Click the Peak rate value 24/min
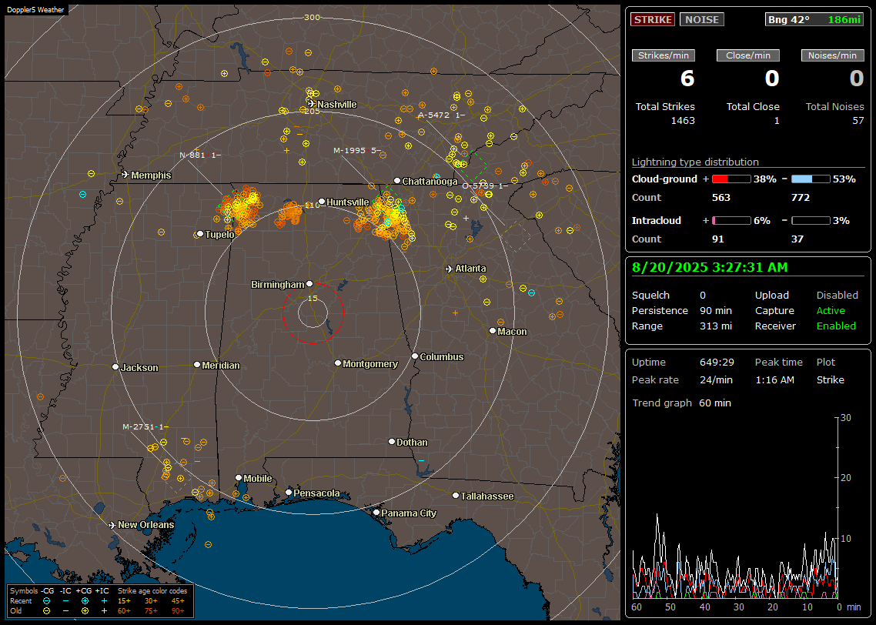The image size is (876, 625). click(x=717, y=379)
